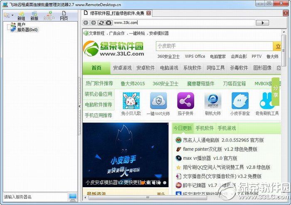The height and width of the screenshot is (205, 291).
Task: Select the 首页 navigation tab
Action: point(96,68)
